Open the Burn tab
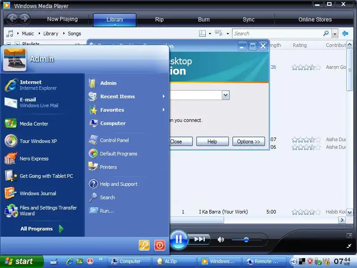Image resolution: width=357 pixels, height=268 pixels. (x=204, y=20)
